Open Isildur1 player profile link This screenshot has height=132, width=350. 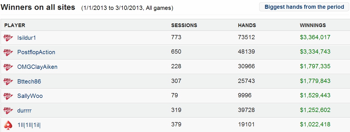(x=27, y=38)
